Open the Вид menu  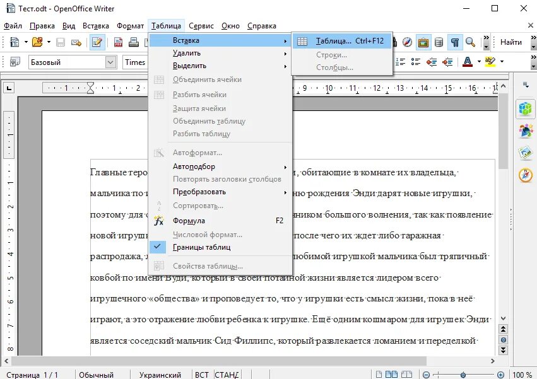click(x=69, y=26)
